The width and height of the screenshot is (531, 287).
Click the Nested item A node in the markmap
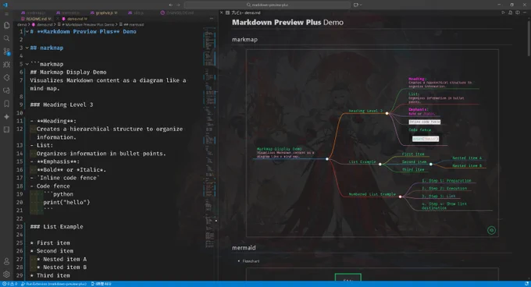point(467,158)
